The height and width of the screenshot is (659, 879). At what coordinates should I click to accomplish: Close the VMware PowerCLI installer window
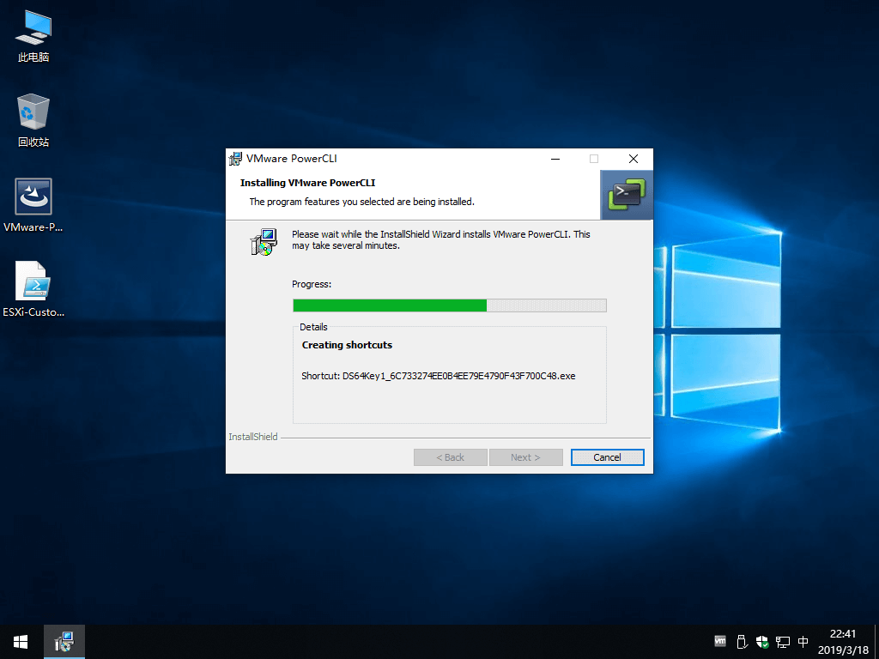pos(633,159)
